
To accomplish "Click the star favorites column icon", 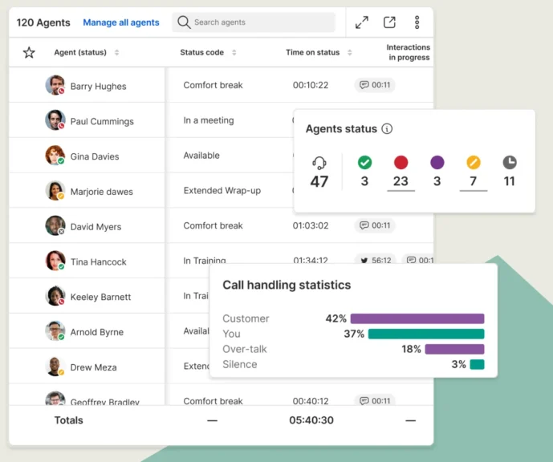I will click(29, 52).
